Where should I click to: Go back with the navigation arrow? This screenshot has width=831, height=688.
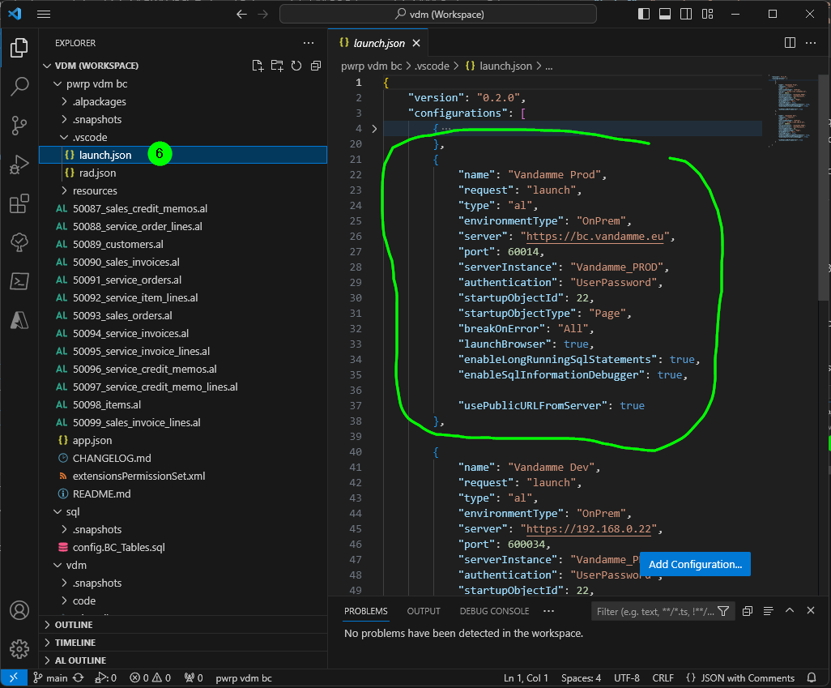click(x=241, y=15)
